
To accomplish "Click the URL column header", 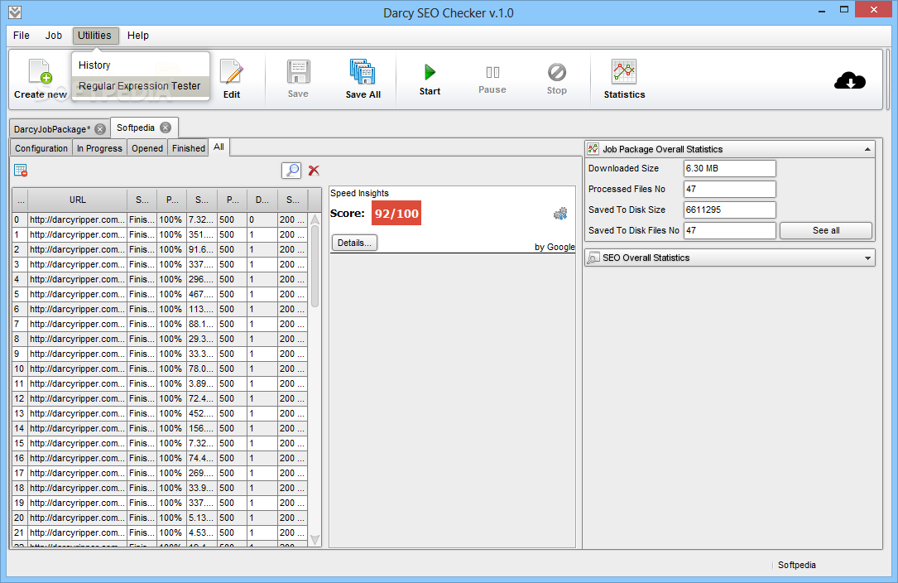I will click(x=77, y=200).
